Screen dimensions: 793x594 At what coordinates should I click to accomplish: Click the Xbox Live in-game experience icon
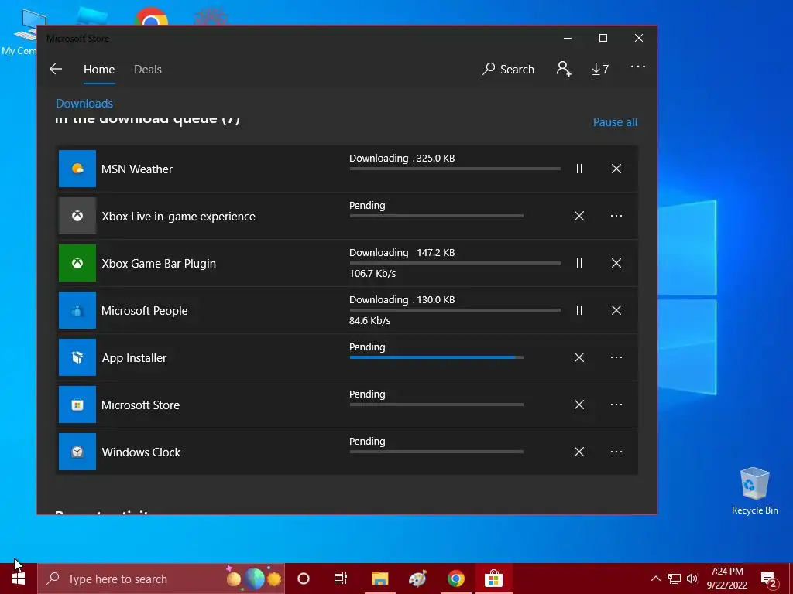(77, 217)
